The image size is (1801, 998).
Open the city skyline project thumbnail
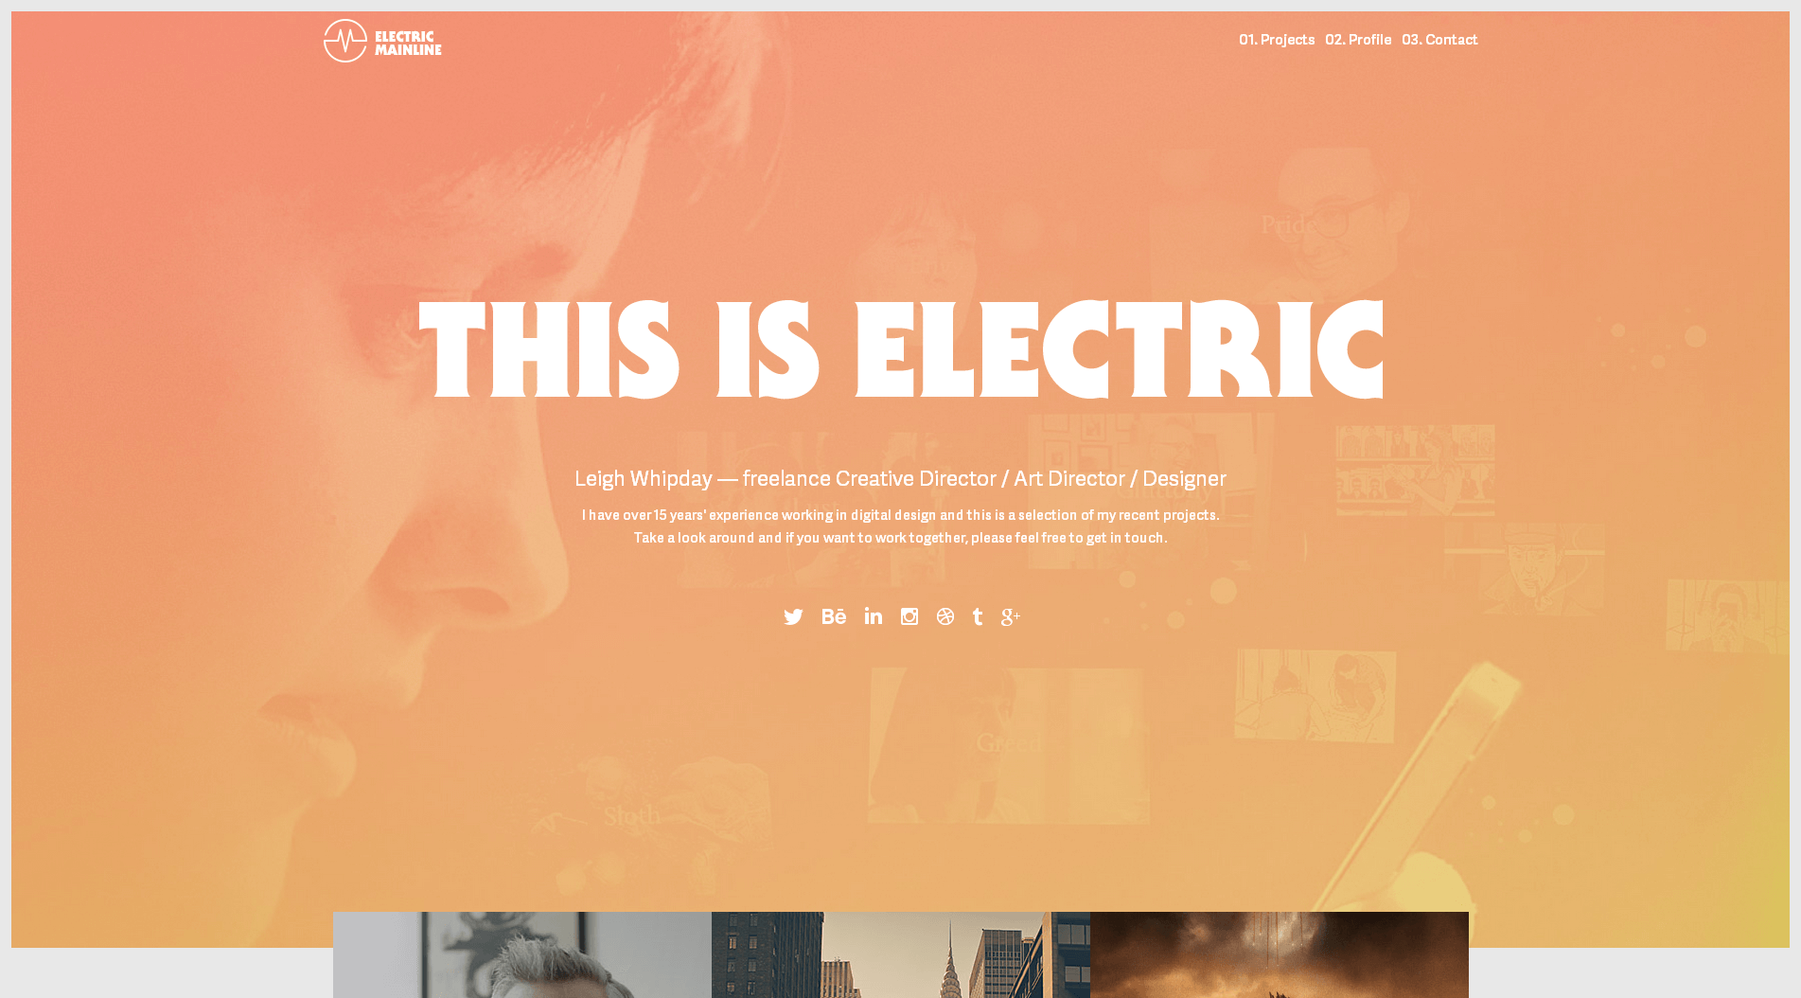(x=901, y=954)
